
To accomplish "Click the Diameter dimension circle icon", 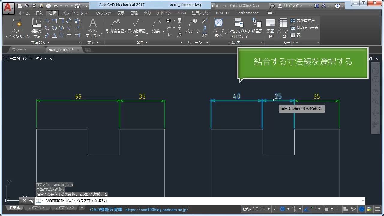I will tap(54, 28).
